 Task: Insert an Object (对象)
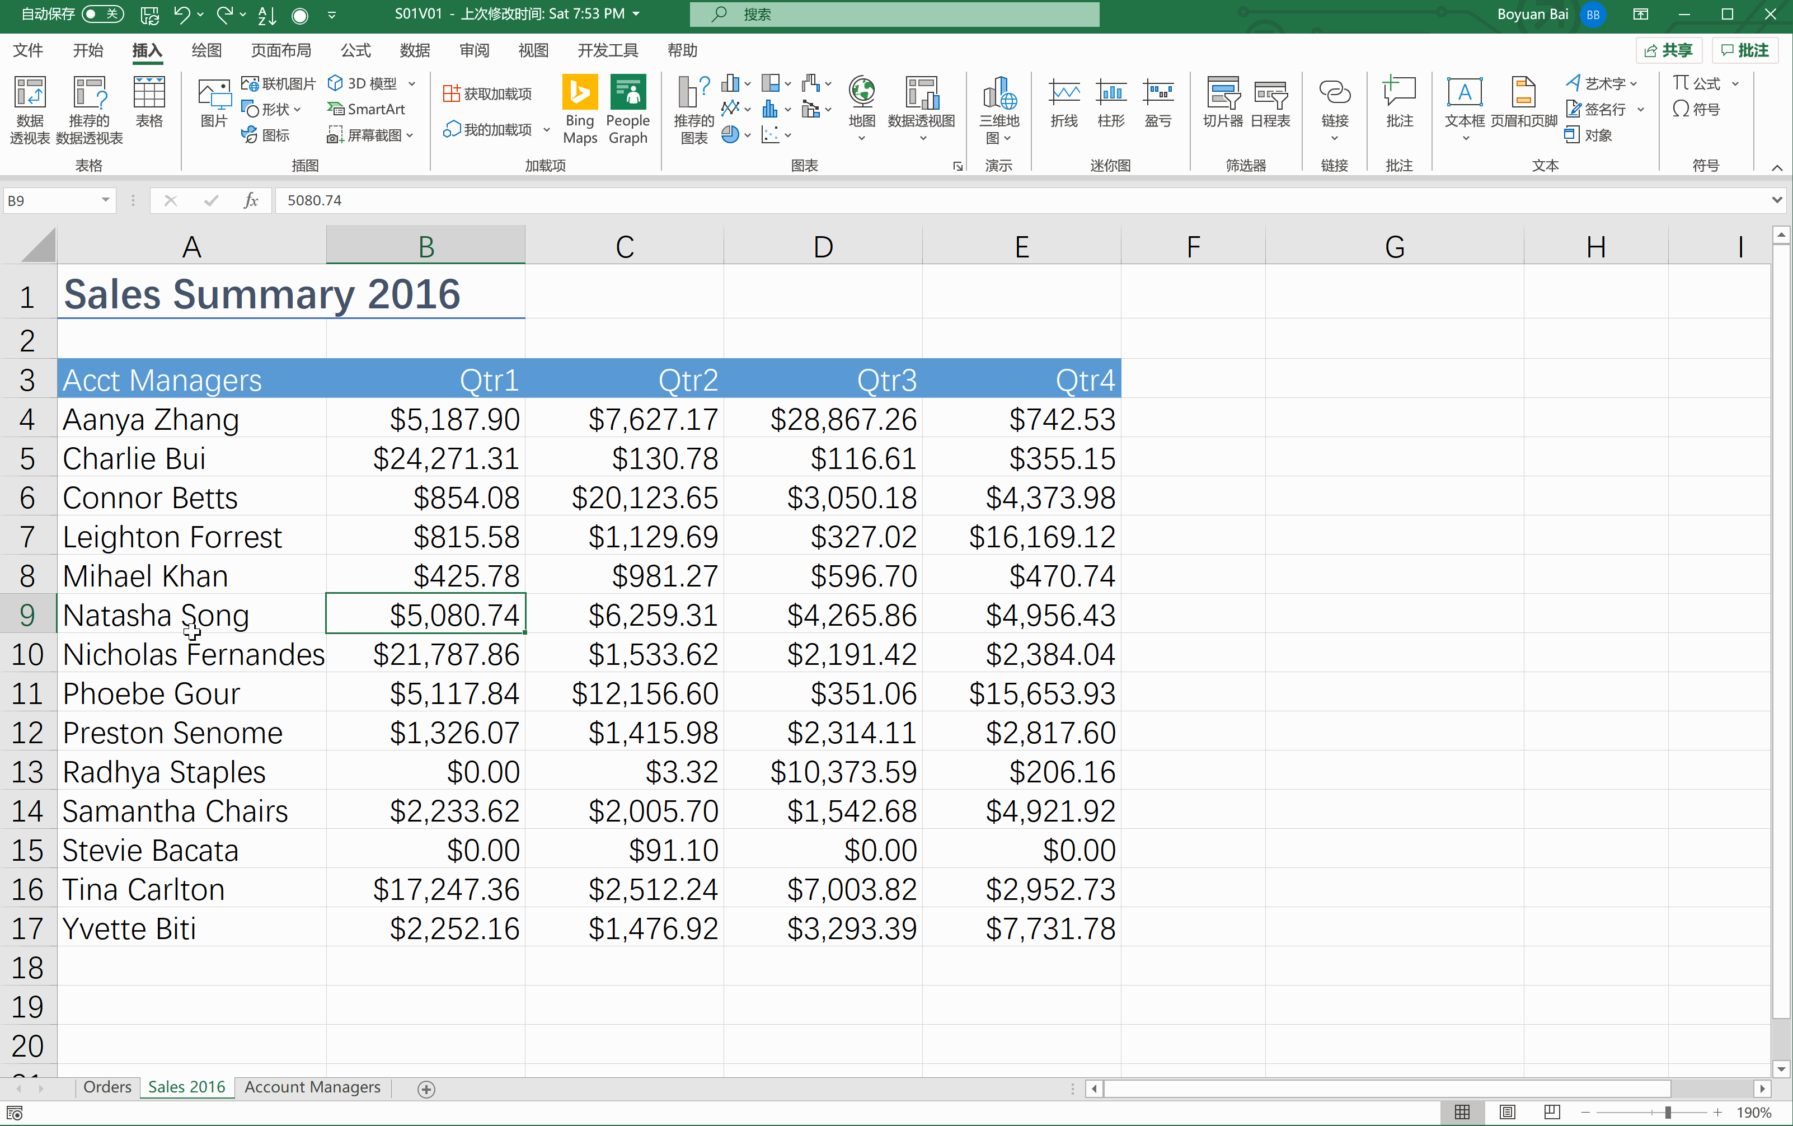tap(1588, 135)
